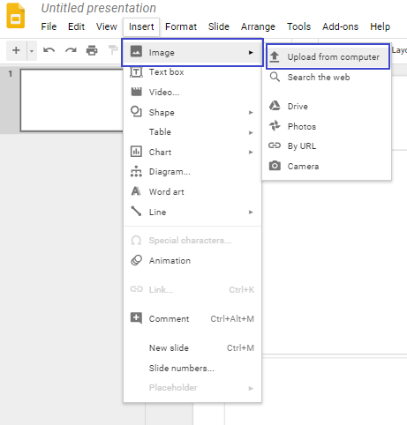Image resolution: width=407 pixels, height=425 pixels.
Task: Close the Insert menu tab
Action: tap(141, 26)
